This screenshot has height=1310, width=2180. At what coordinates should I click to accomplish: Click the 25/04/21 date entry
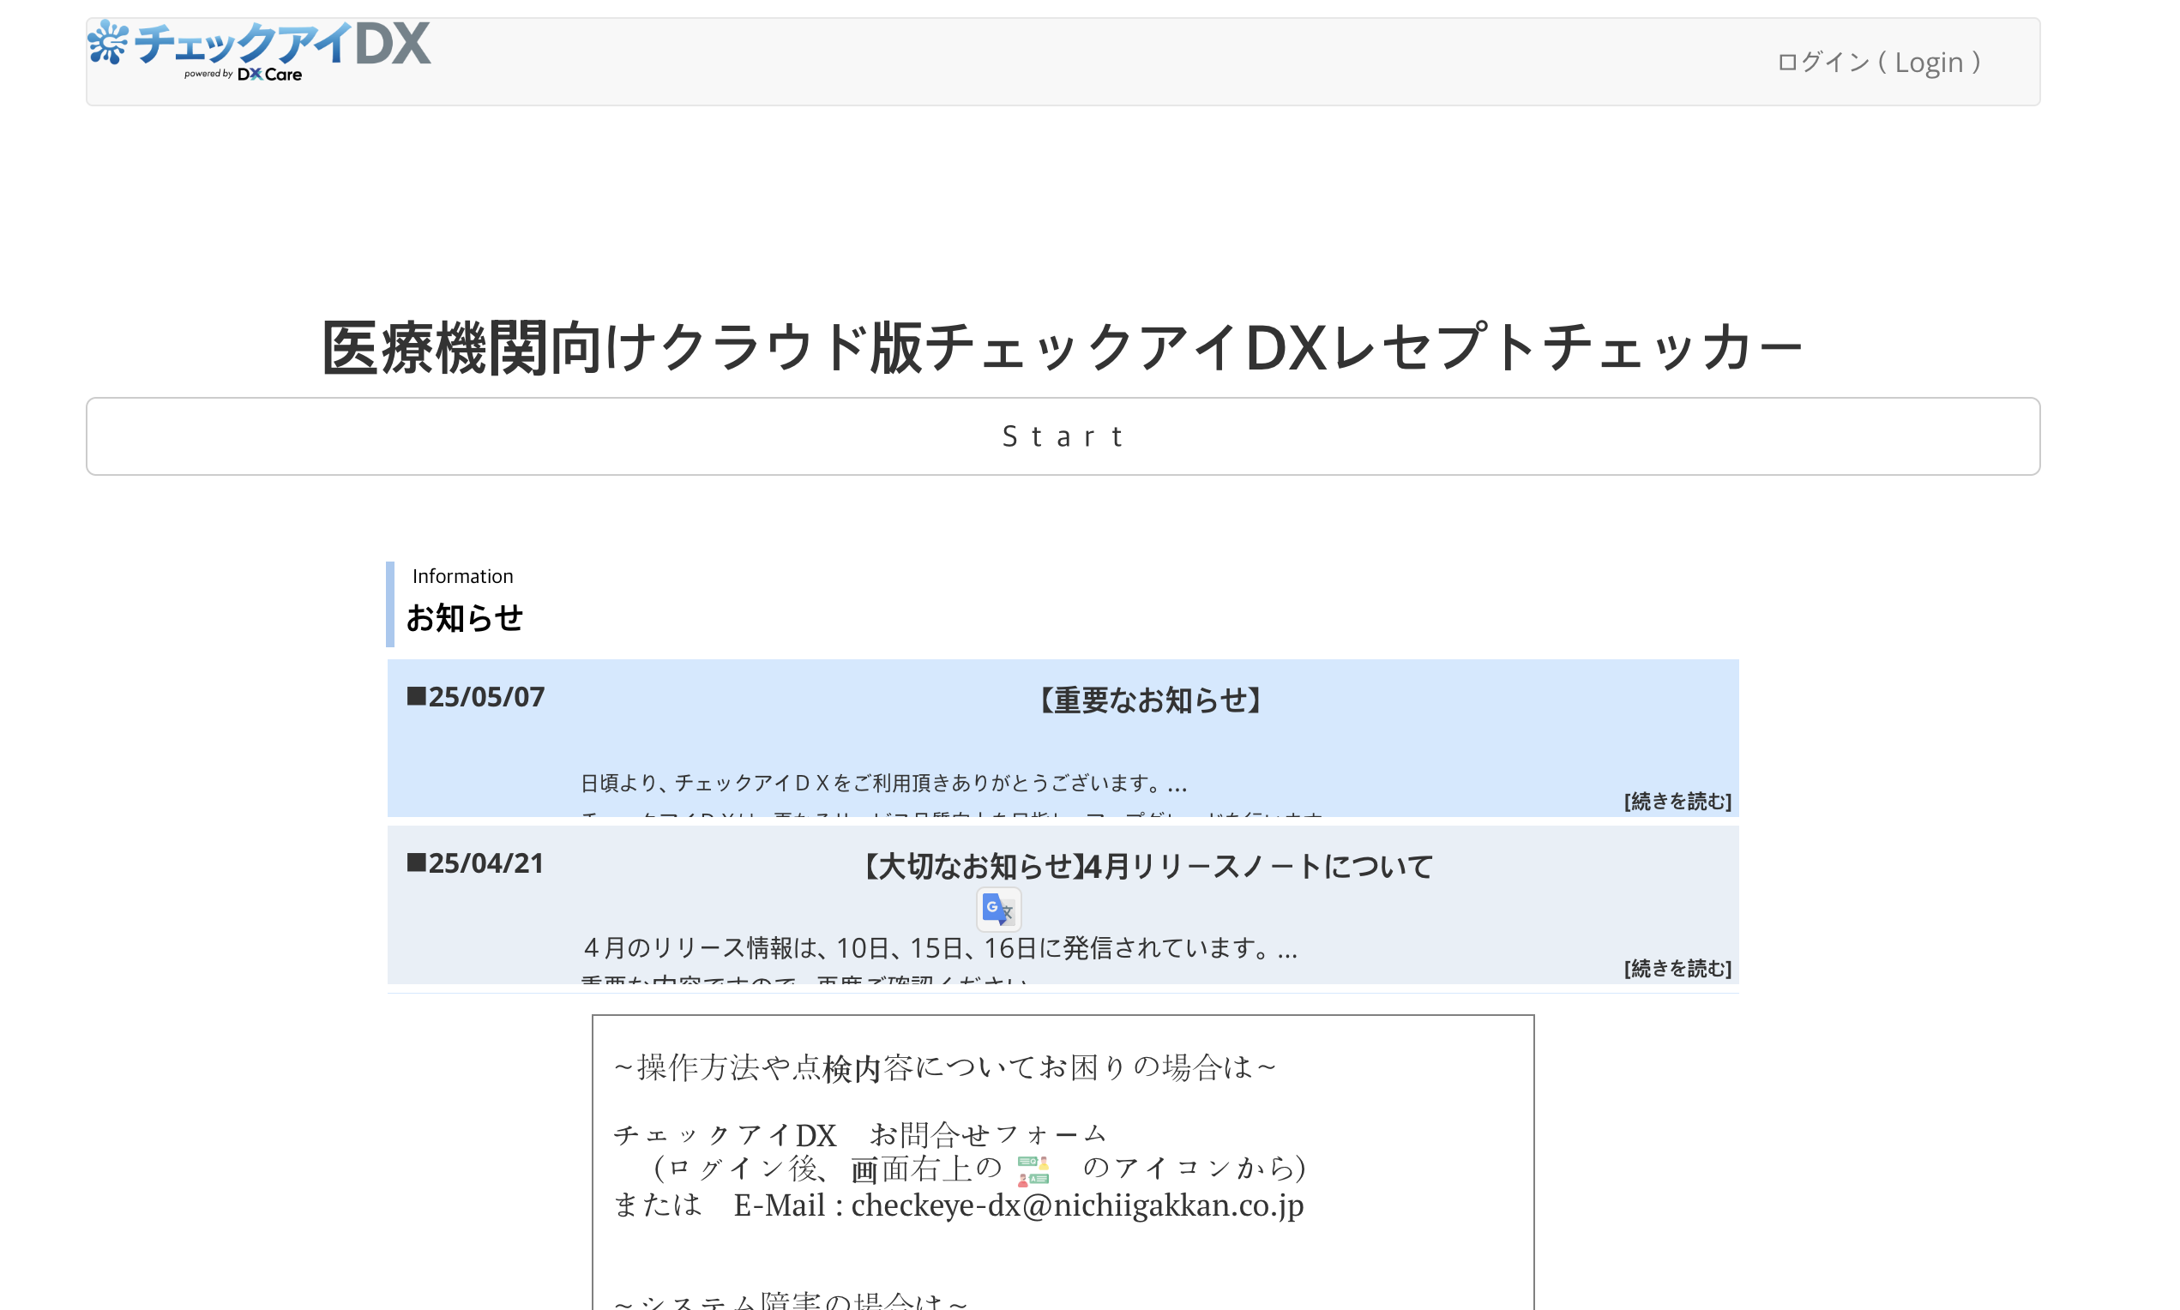(x=475, y=862)
